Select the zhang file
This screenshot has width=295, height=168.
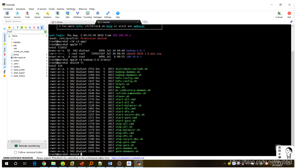(x=16, y=54)
